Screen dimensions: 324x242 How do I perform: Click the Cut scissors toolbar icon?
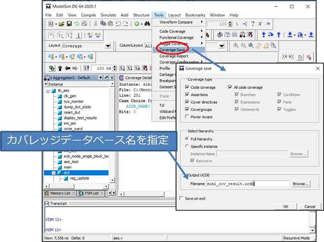[x=95, y=24]
